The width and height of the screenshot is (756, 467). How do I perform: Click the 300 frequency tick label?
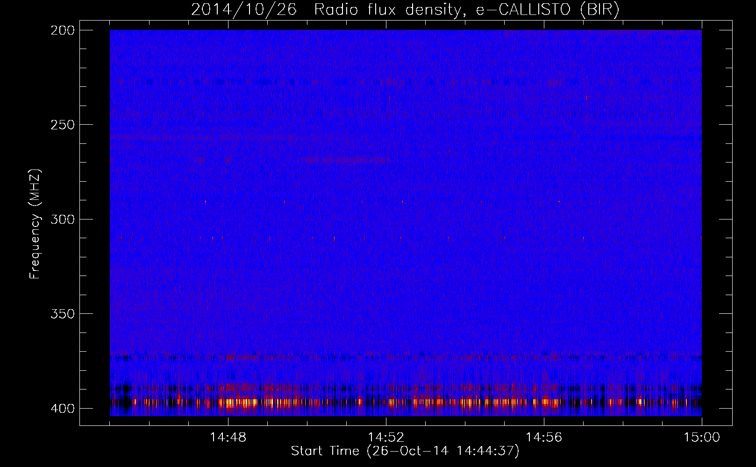click(x=62, y=219)
